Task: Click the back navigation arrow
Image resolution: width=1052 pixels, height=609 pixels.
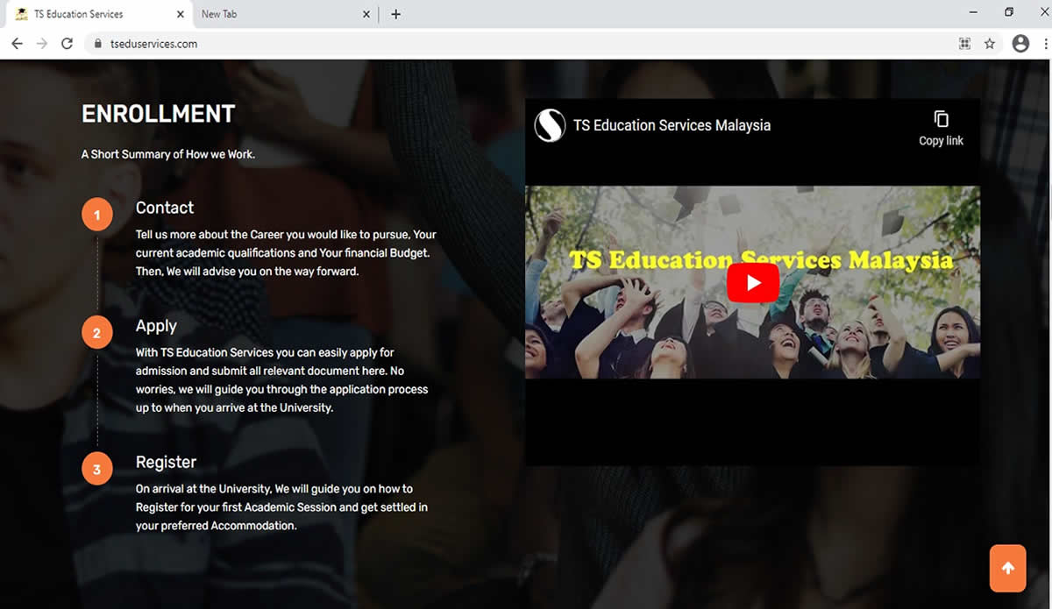Action: [17, 43]
